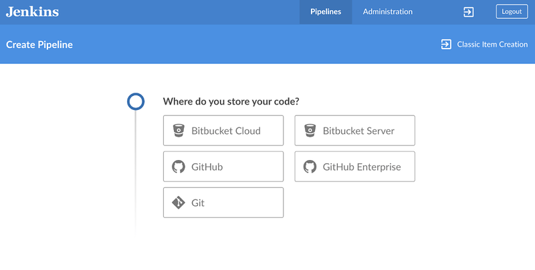Viewport: 535px width, 270px height.
Task: Click the Jenkins logo
Action: [32, 11]
